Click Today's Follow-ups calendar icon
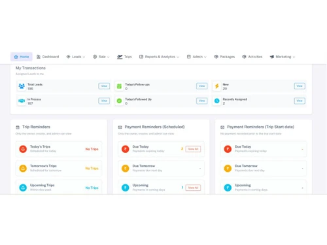 click(119, 86)
